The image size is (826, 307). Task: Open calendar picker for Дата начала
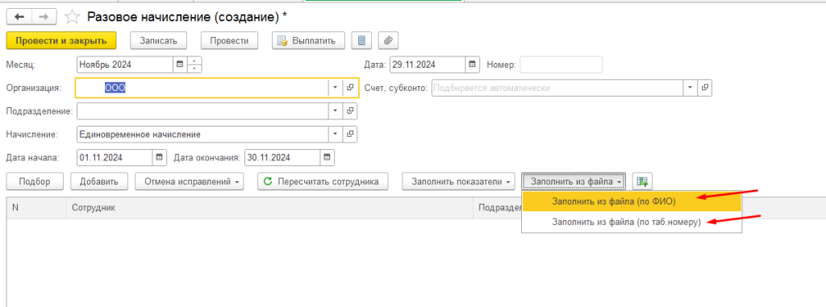click(x=159, y=157)
